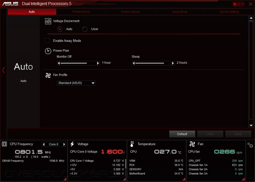The height and width of the screenshot is (182, 255).
Task: Click the Default button
Action: pyautogui.click(x=182, y=134)
